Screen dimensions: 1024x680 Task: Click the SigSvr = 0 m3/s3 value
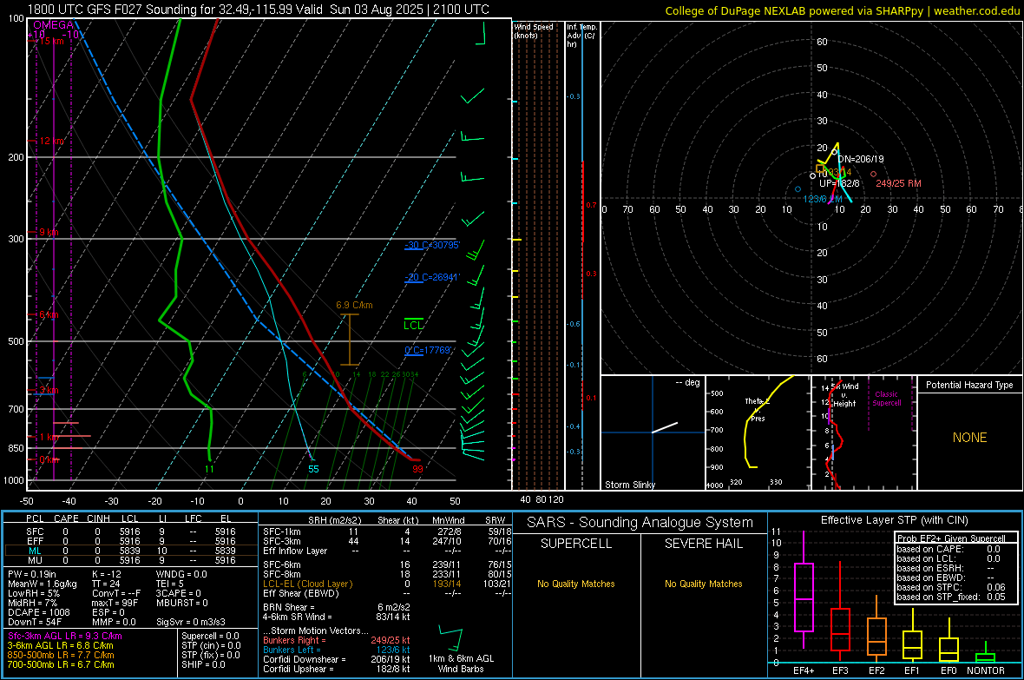click(x=191, y=622)
